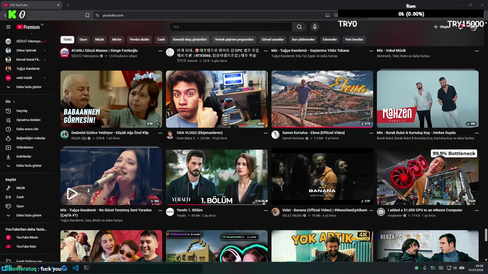Open $1,000 GPU eWaste Computer thumbnail
This screenshot has width=488, height=274.
click(x=428, y=177)
